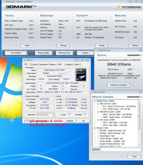
Task: Collapse the Feature Tests tree node
Action: [x=95, y=128]
